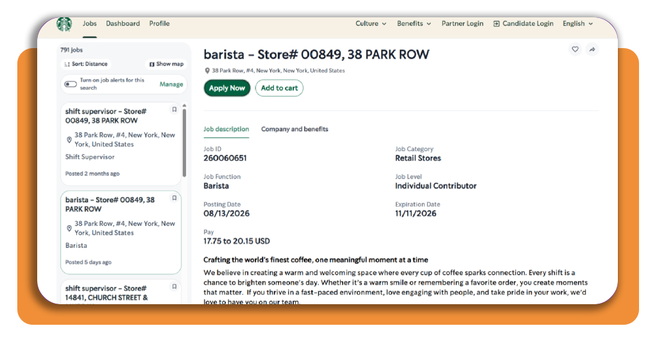Click pay range 17.75 to 20.15 USD
The image size is (657, 344).
pyautogui.click(x=237, y=241)
